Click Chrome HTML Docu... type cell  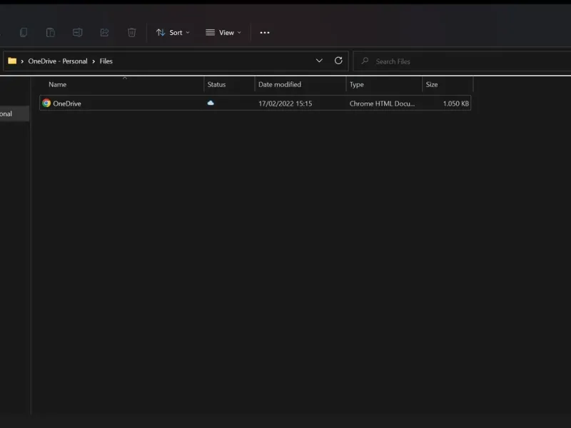click(x=382, y=103)
